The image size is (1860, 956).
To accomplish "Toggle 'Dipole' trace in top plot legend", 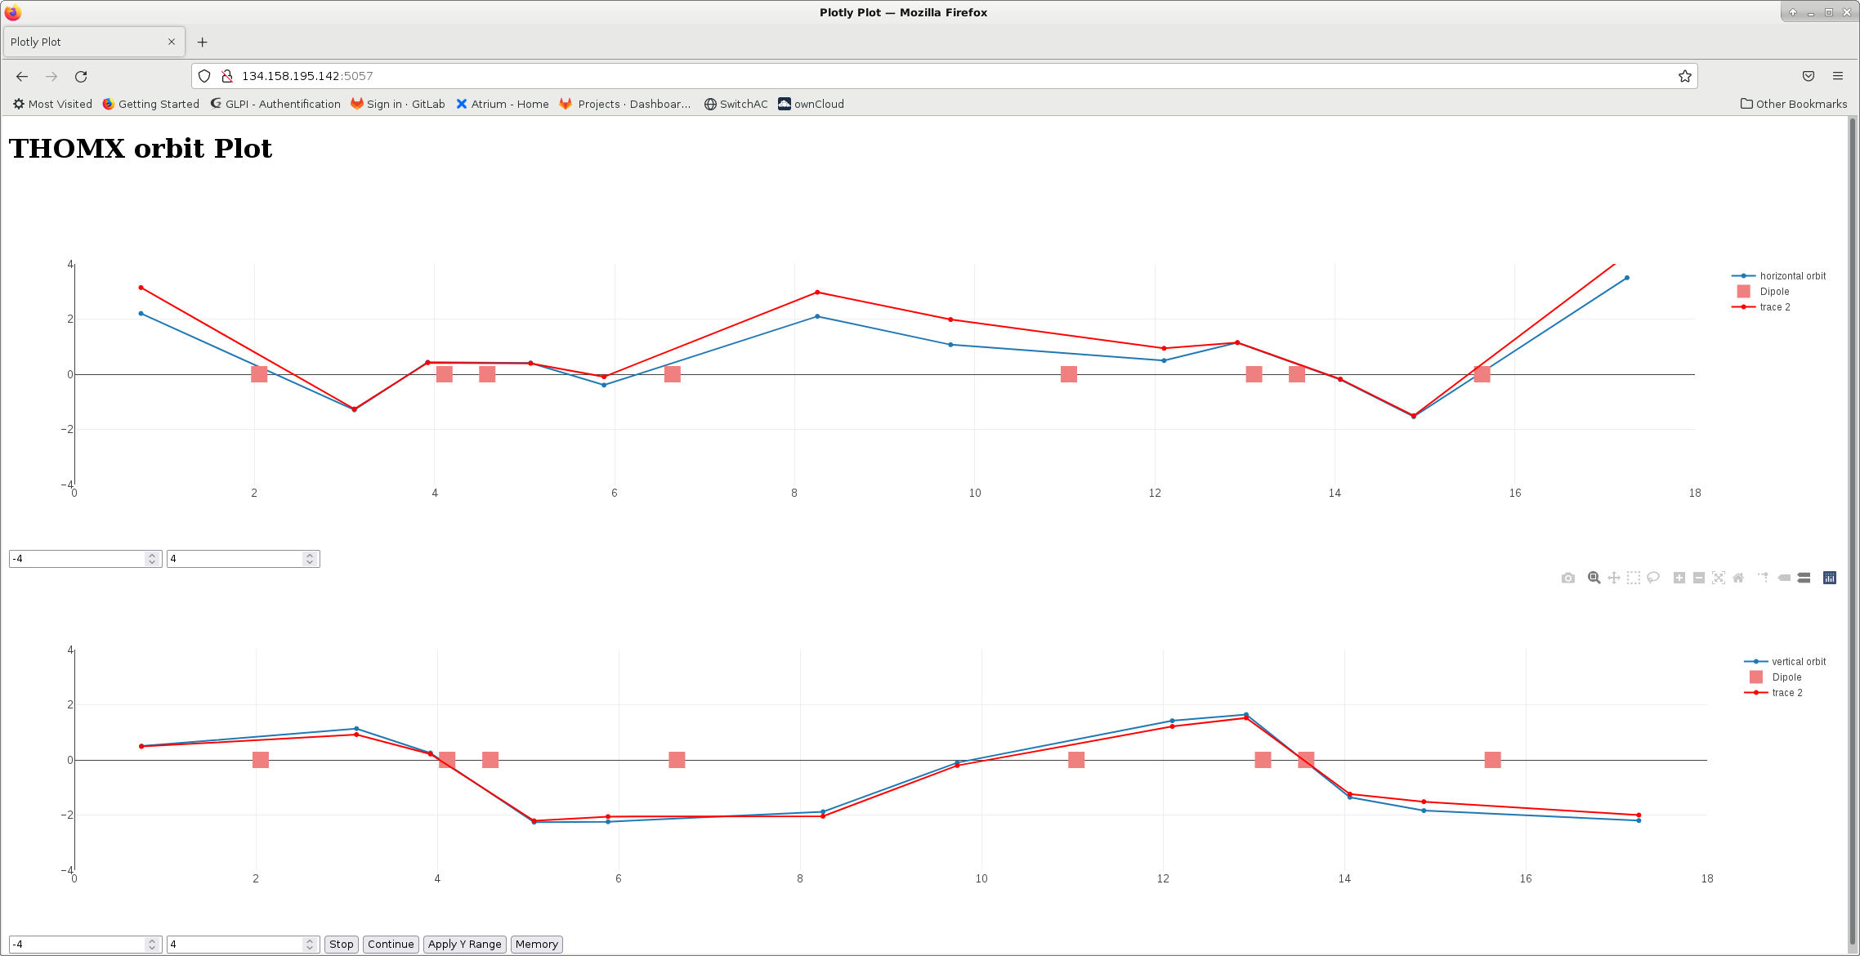I will point(1774,292).
